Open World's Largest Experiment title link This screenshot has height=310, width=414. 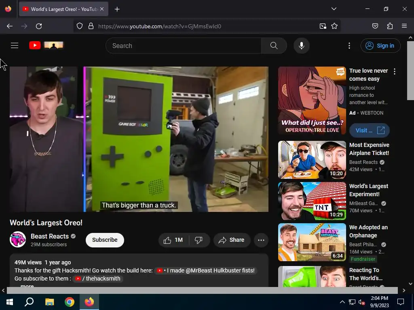point(369,190)
